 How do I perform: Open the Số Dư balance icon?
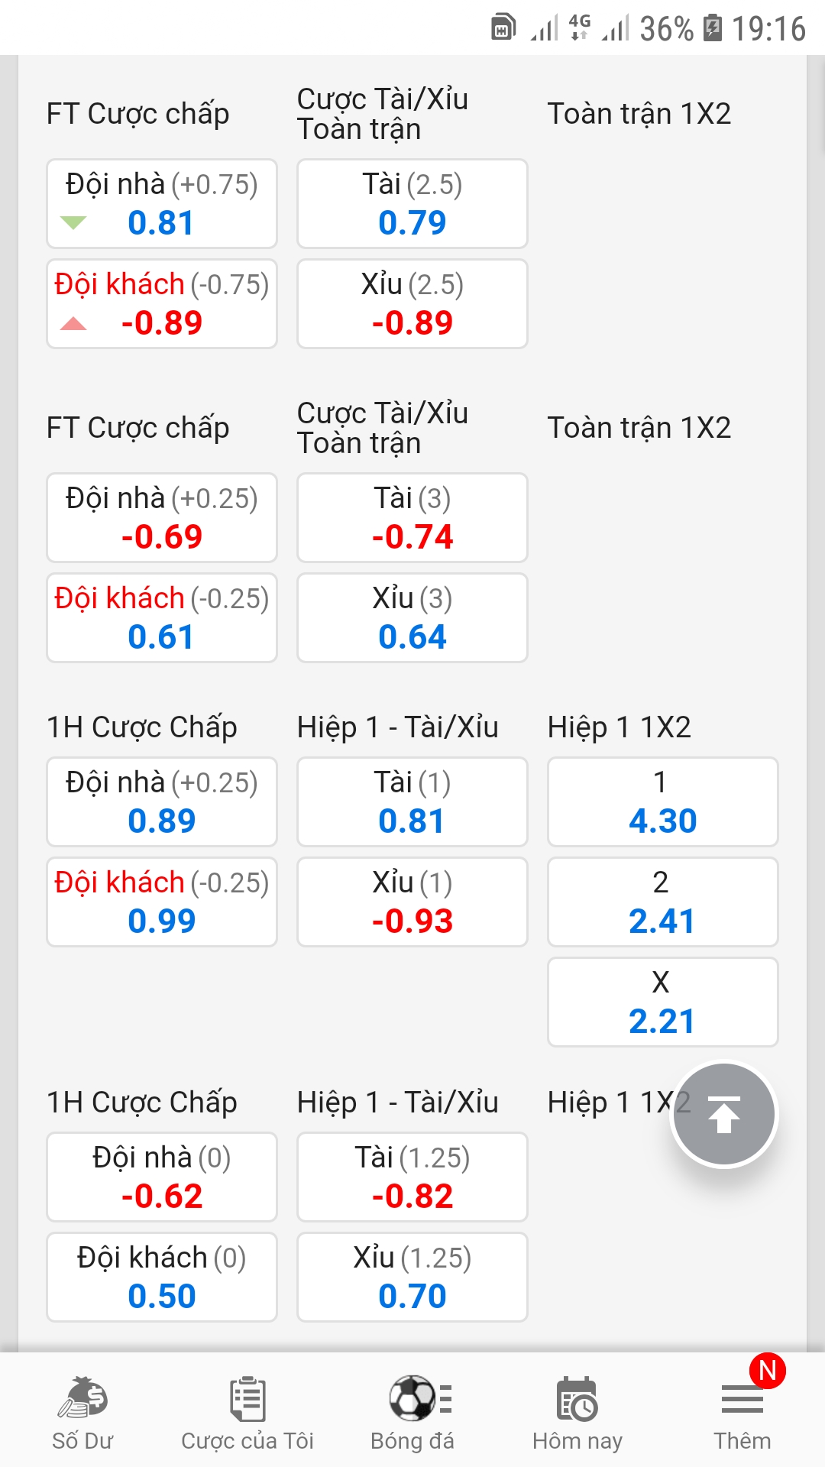point(82,1400)
